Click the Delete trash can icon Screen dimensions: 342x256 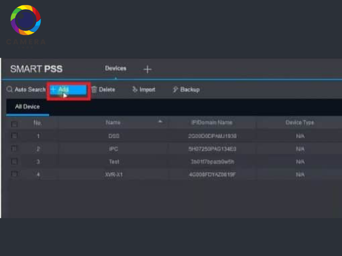[94, 90]
